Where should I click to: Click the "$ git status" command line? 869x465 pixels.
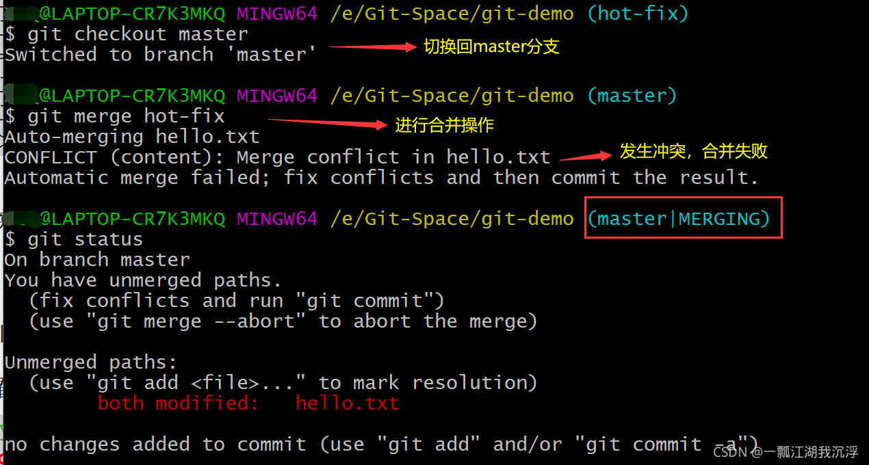click(74, 239)
